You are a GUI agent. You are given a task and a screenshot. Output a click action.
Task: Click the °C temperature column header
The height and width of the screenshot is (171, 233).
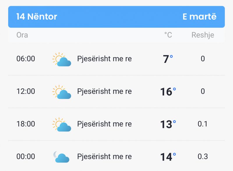(168, 35)
